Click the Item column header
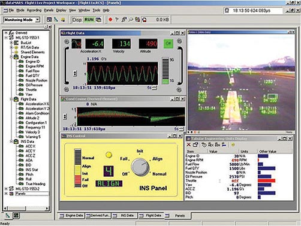This screenshot has height=226, width=301. (x=197, y=152)
